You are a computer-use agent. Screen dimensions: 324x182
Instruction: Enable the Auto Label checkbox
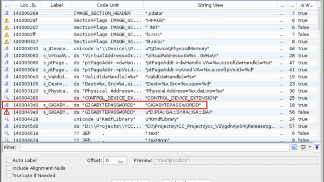pyautogui.click(x=9, y=160)
